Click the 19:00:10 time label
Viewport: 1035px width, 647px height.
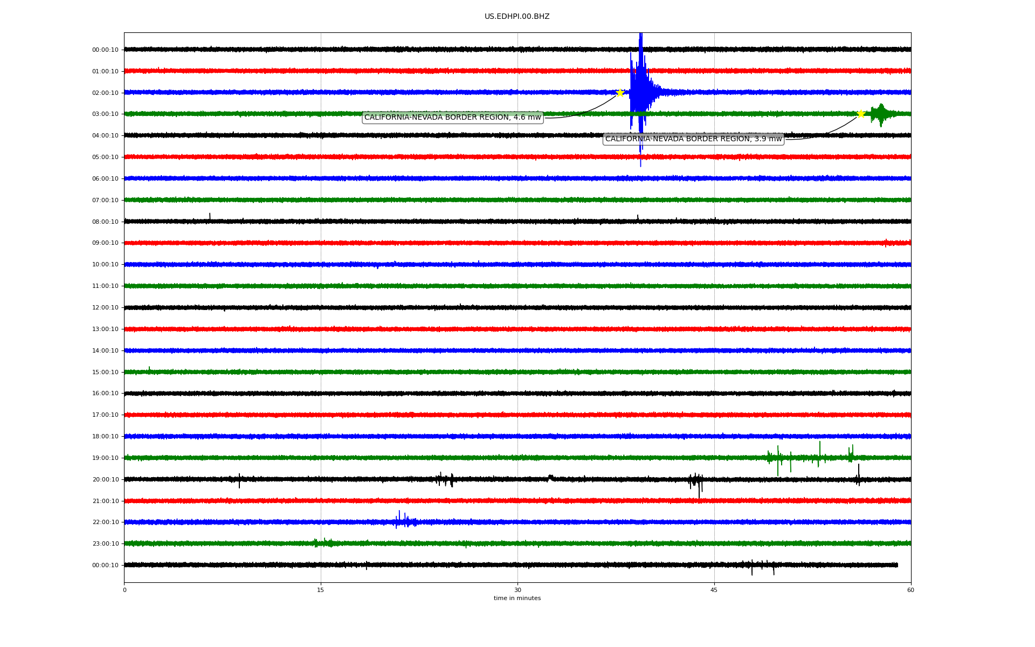(105, 458)
